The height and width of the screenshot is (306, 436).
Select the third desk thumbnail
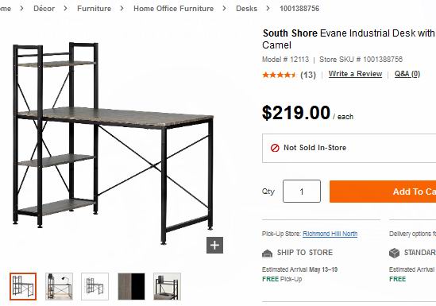pyautogui.click(x=95, y=286)
